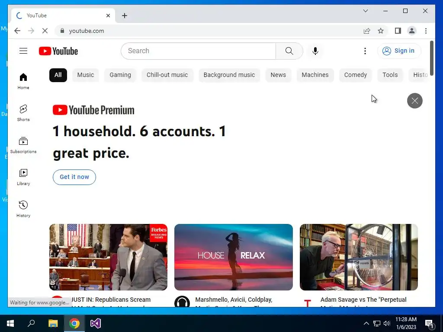Open the Windows Start menu

coord(10,323)
